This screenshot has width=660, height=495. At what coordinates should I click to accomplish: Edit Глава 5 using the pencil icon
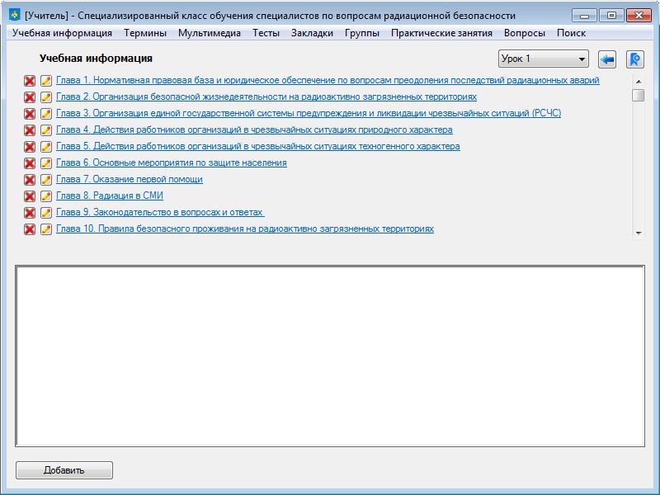pyautogui.click(x=46, y=147)
